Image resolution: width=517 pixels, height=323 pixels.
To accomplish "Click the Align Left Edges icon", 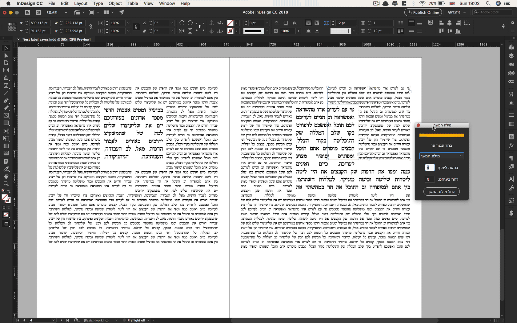I will (441, 23).
